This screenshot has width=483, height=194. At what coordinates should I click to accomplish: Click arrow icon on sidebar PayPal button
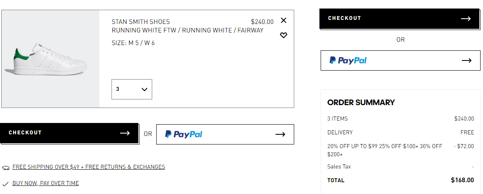click(467, 60)
